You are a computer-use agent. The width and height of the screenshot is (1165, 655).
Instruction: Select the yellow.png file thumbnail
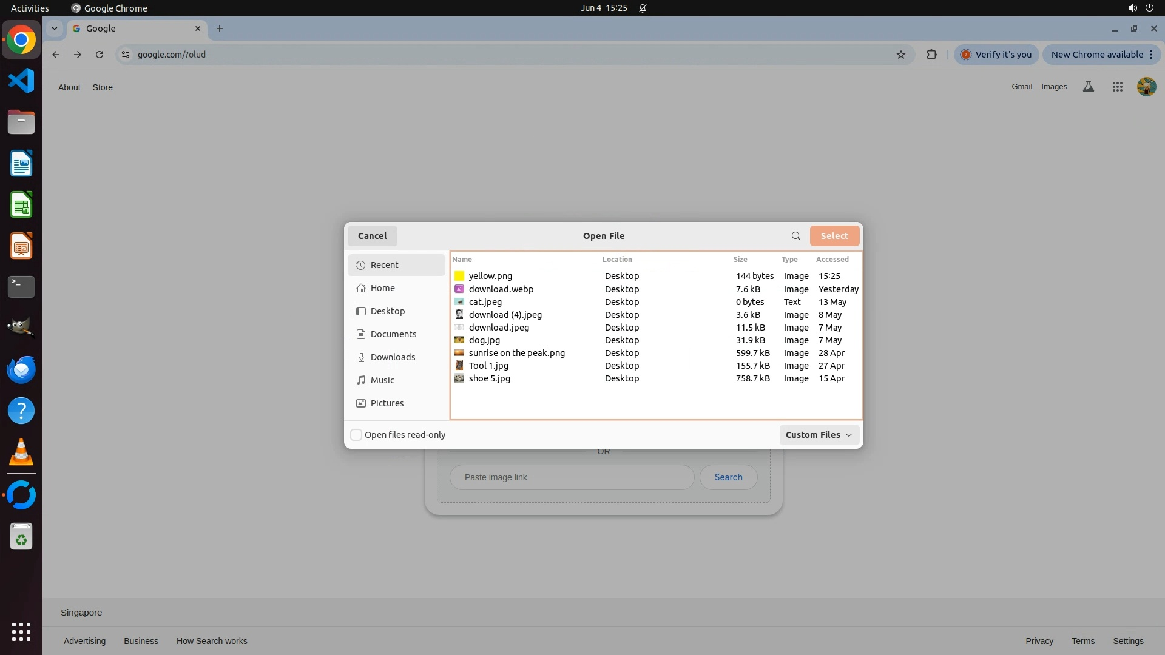coord(459,276)
